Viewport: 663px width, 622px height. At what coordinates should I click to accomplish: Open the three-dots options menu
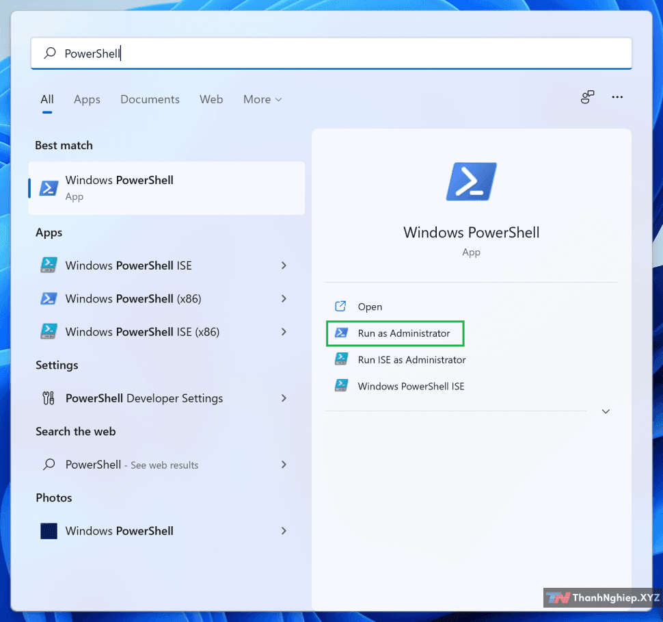[x=617, y=97]
